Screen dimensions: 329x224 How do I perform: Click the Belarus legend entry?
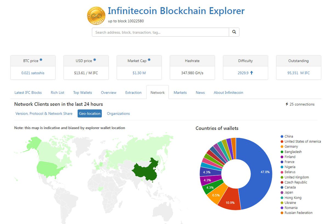point(288,172)
